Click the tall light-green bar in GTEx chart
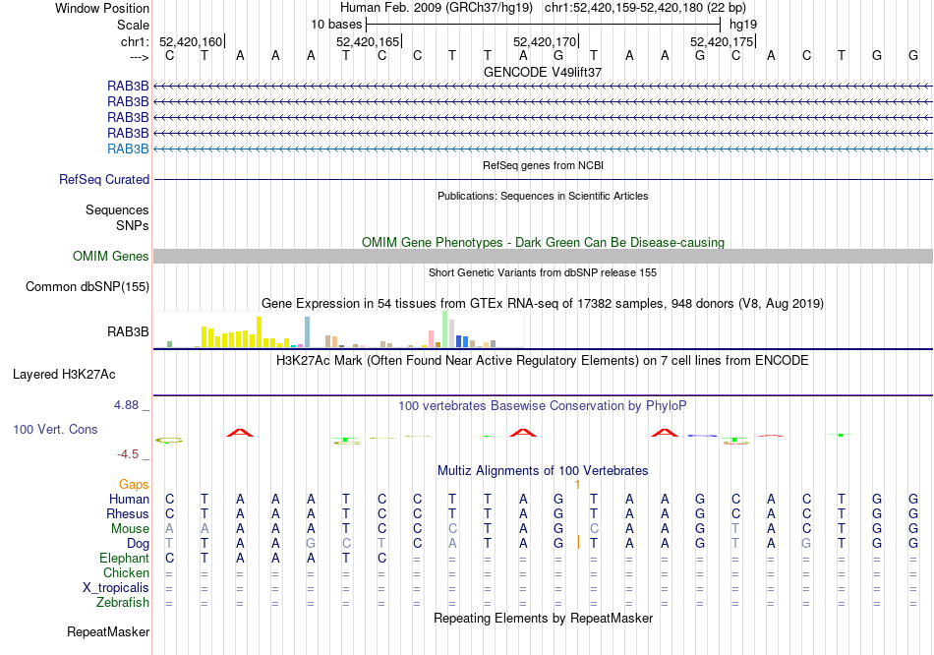The height and width of the screenshot is (655, 934). [445, 329]
